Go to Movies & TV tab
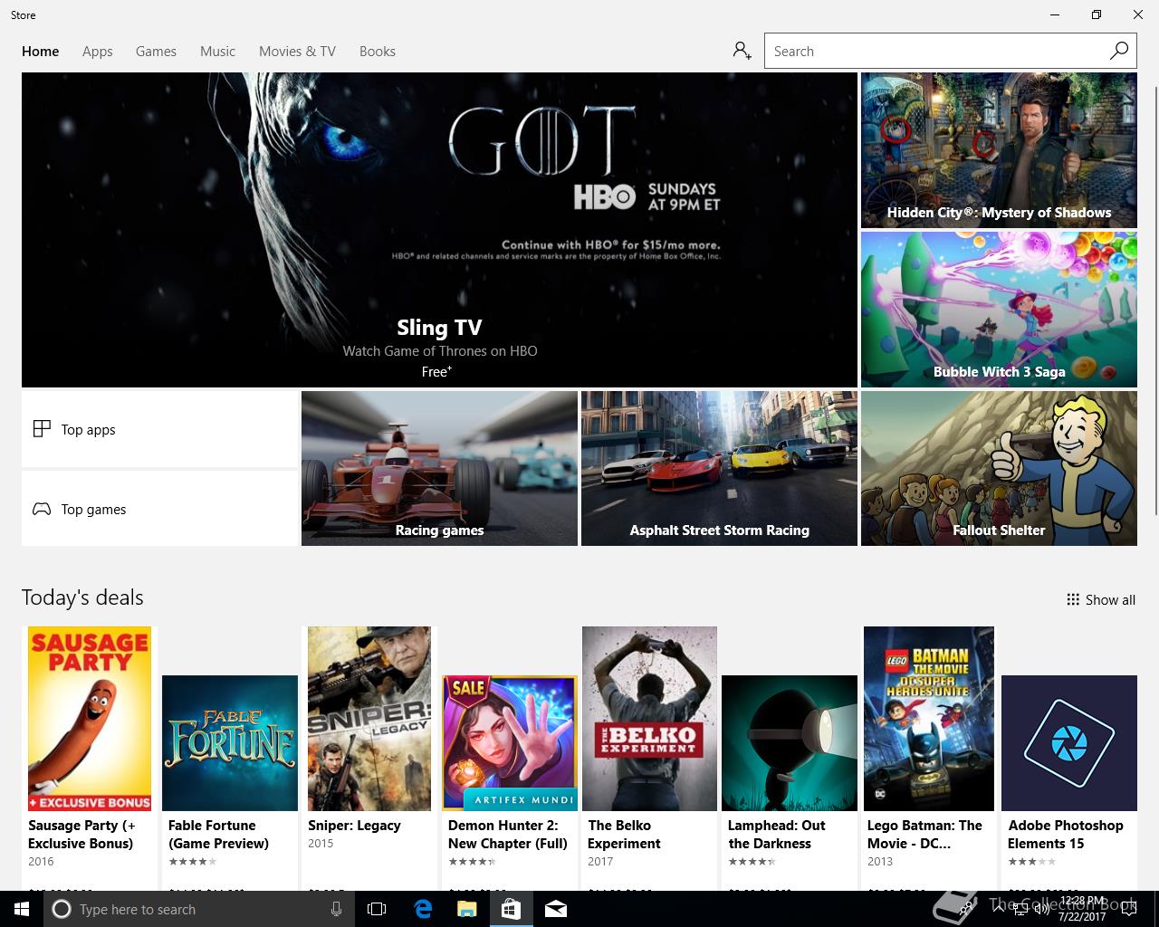1159x927 pixels. 297,52
